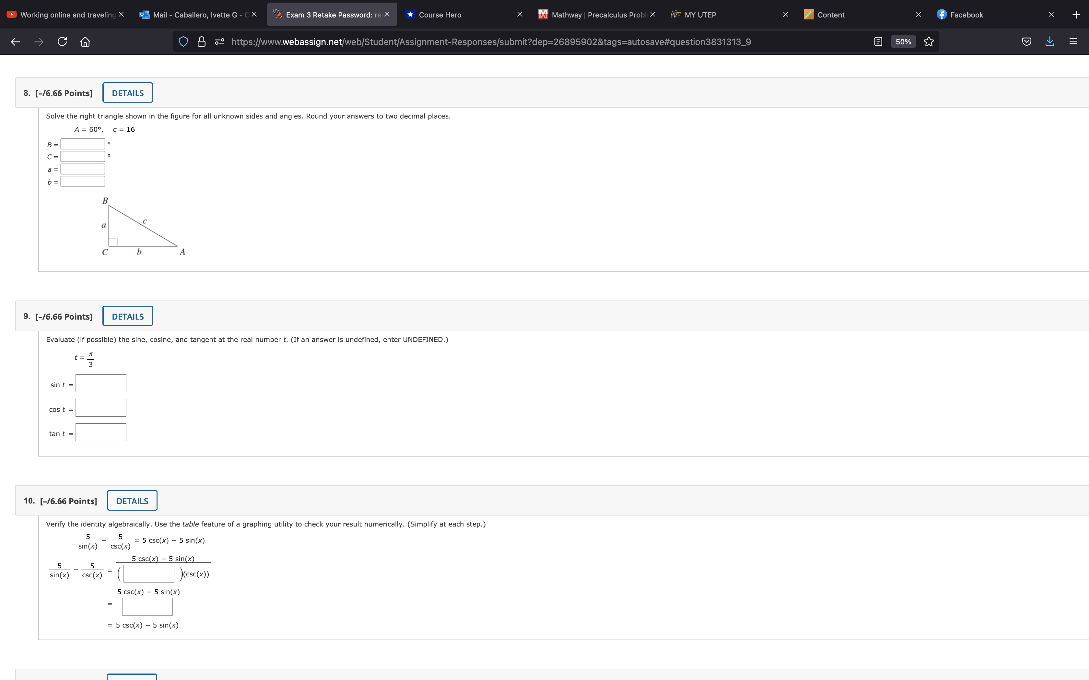Screen dimensions: 1089x680
Task: Click the site padlock icon
Action: pos(202,42)
